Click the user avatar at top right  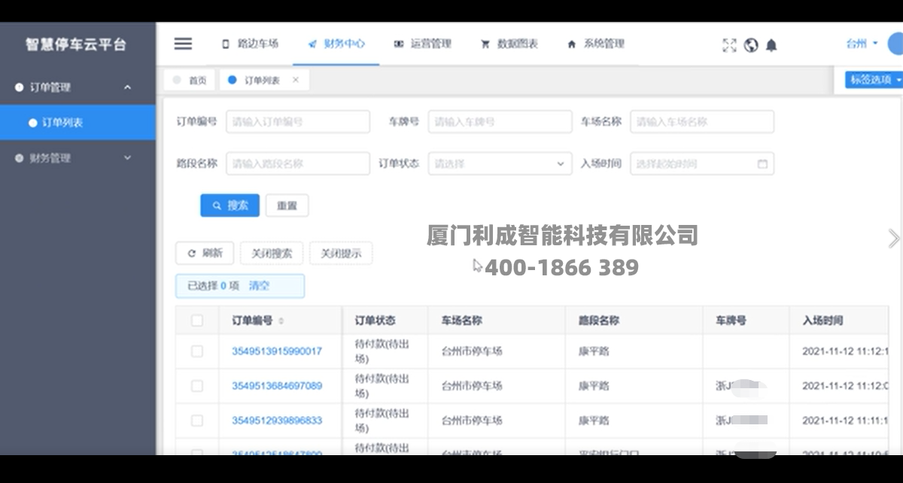[895, 44]
